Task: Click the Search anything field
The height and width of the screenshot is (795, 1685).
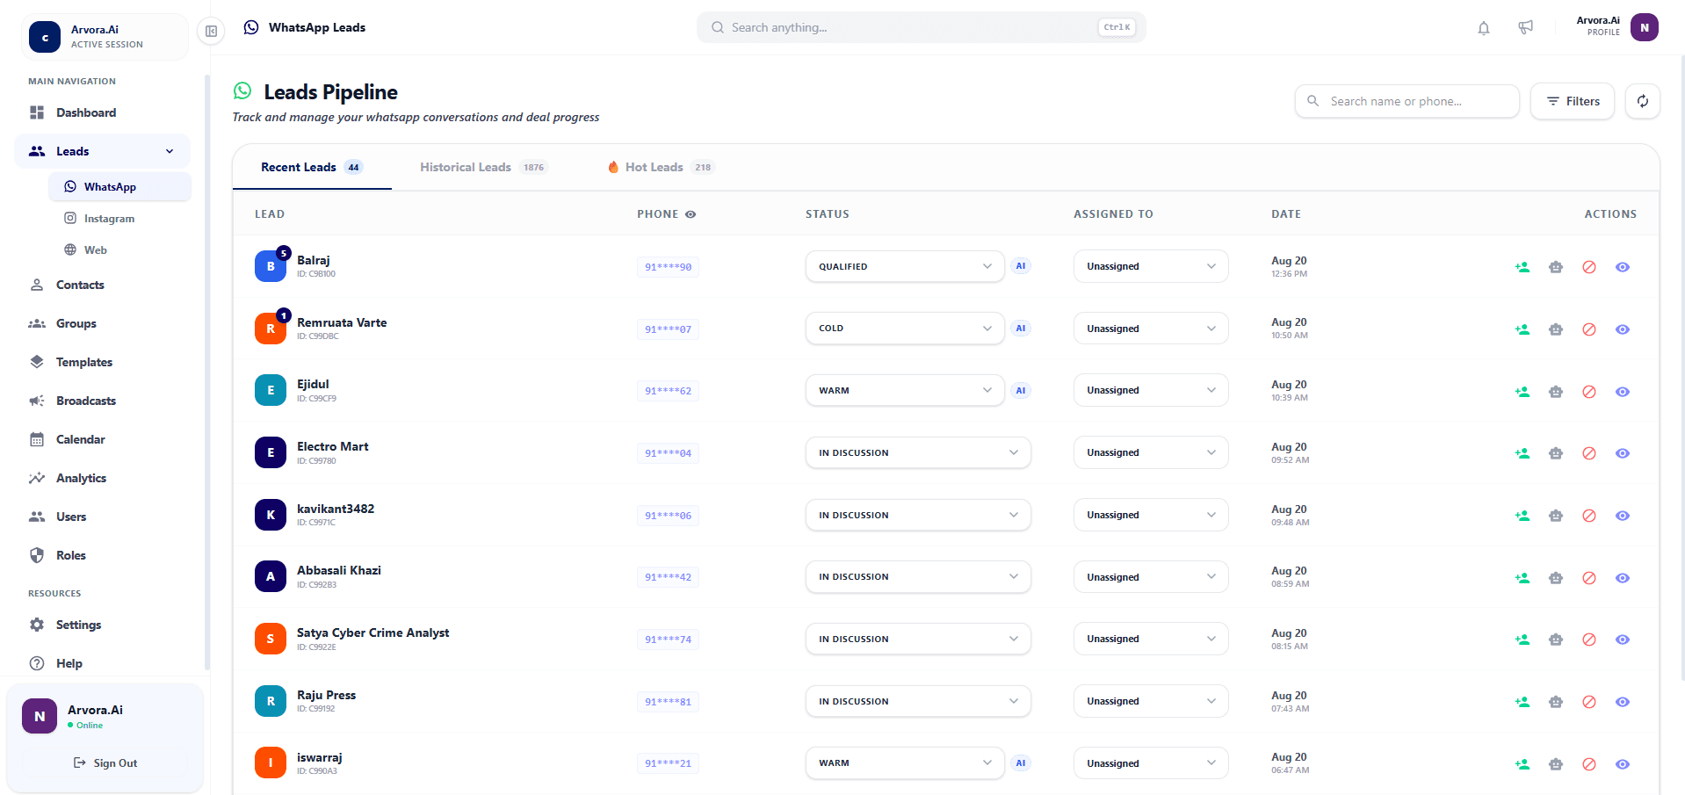Action: (x=922, y=27)
